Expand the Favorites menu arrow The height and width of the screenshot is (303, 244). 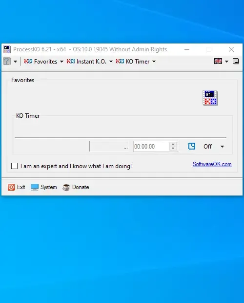coord(61,62)
